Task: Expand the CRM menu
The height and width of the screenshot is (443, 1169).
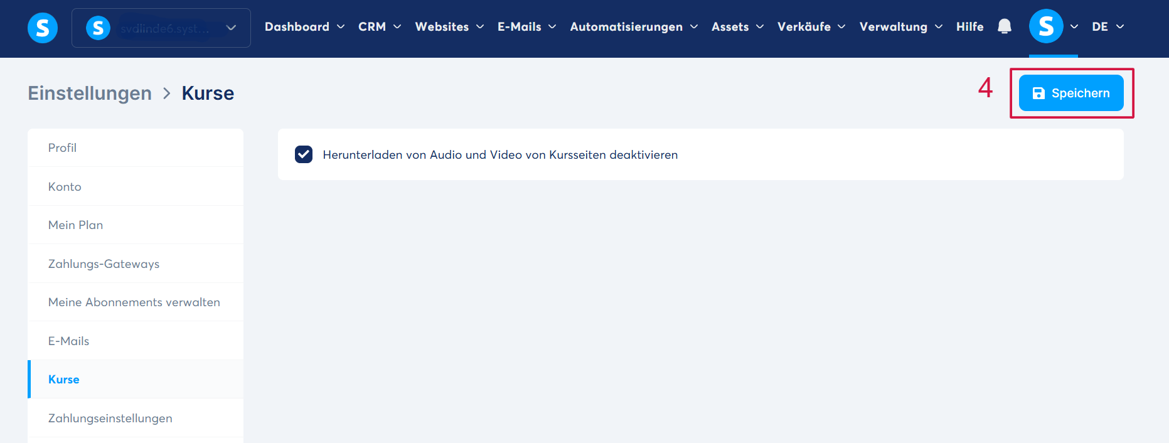Action: click(x=380, y=26)
